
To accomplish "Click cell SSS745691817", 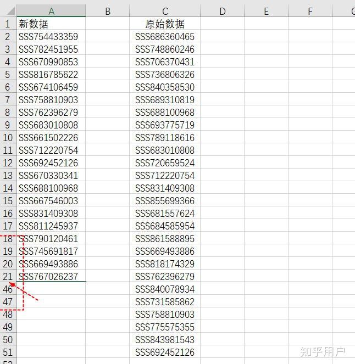I will (x=51, y=251).
